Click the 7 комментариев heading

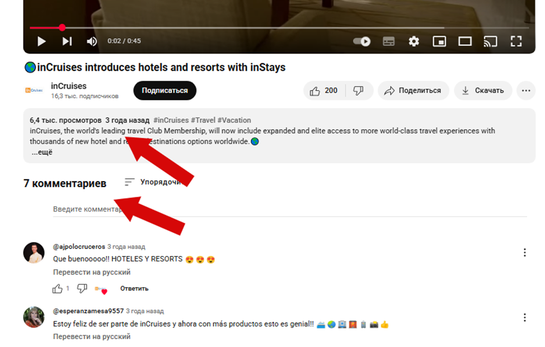pos(65,183)
